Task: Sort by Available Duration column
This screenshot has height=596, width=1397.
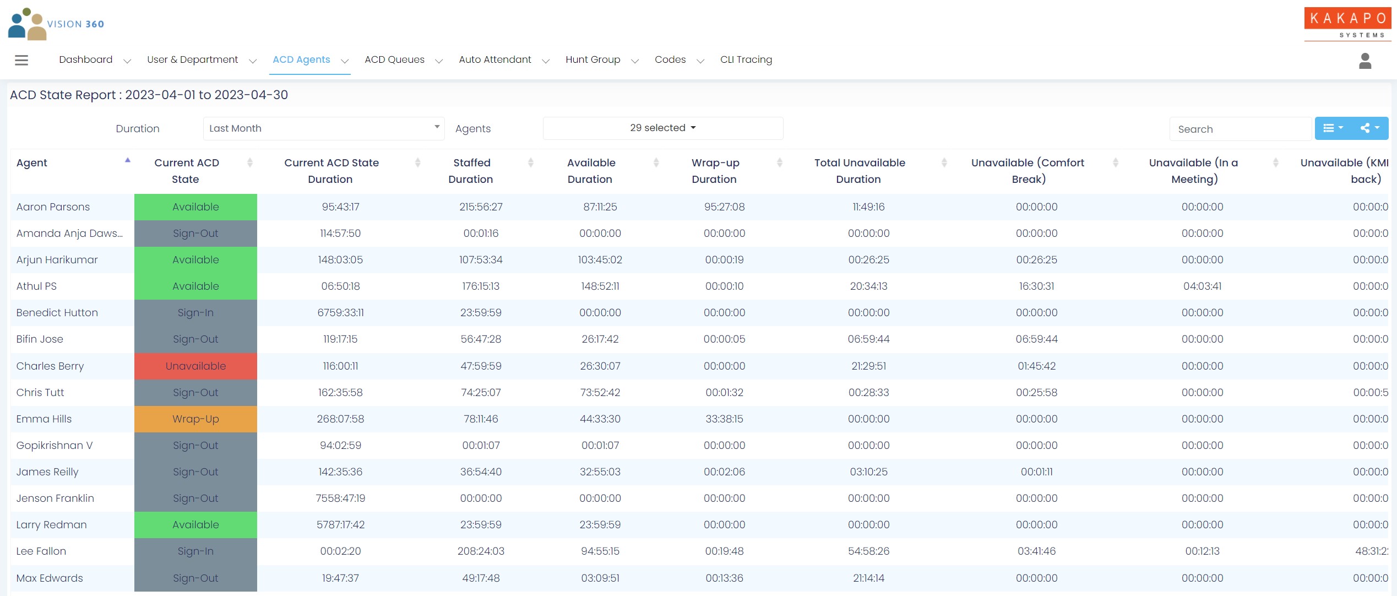Action: pyautogui.click(x=656, y=162)
